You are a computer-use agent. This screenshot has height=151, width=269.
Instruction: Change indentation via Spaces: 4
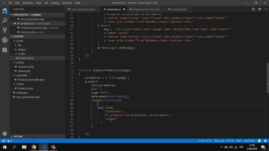click(219, 141)
